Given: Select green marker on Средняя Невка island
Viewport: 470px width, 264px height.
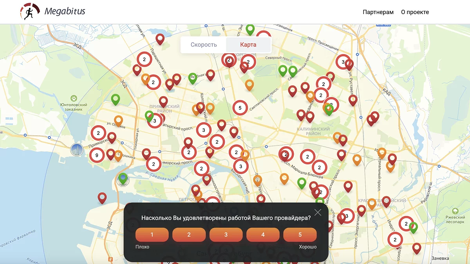Looking at the screenshot, I should 123,178.
